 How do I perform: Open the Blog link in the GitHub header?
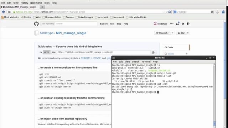pyautogui.click(x=119, y=24)
